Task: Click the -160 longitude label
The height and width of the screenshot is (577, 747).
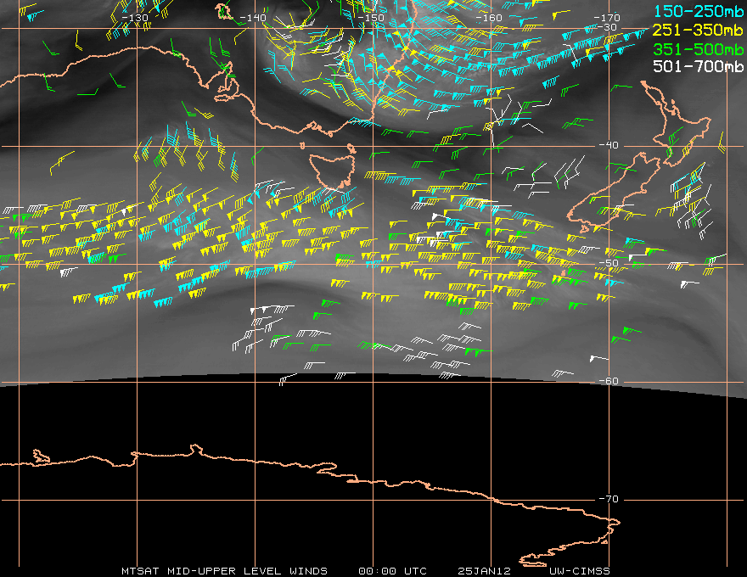Action: (x=488, y=18)
